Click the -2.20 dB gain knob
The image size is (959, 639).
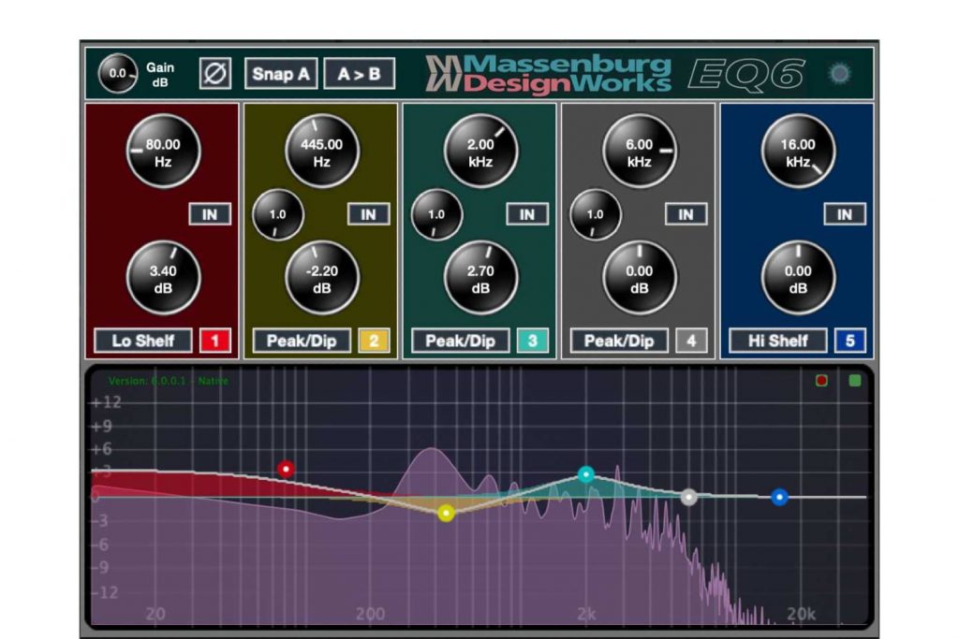[x=322, y=278]
